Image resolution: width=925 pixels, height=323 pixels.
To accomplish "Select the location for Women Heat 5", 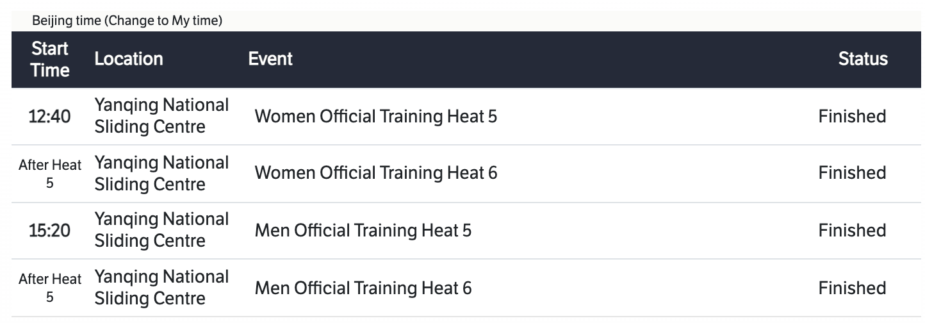I will pyautogui.click(x=161, y=116).
